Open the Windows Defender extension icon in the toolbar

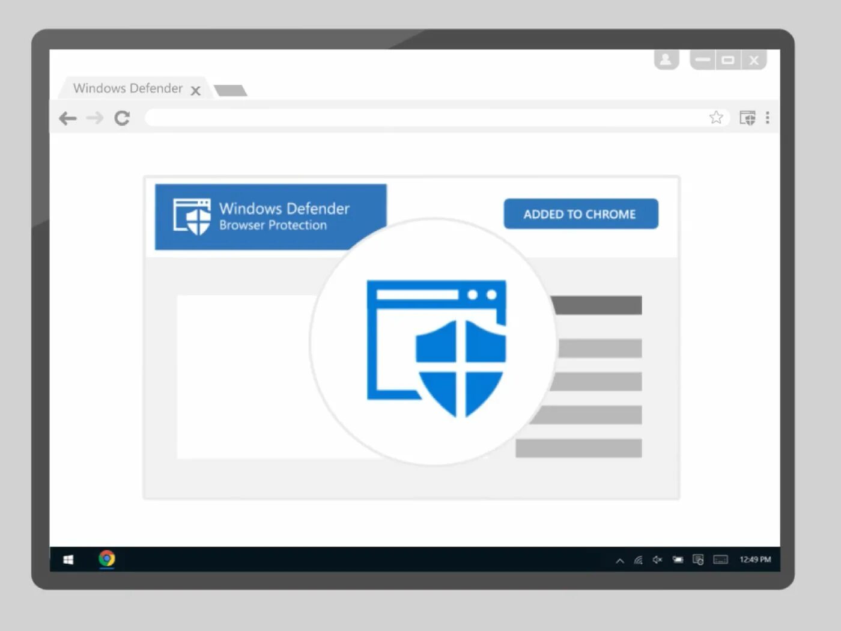(747, 118)
